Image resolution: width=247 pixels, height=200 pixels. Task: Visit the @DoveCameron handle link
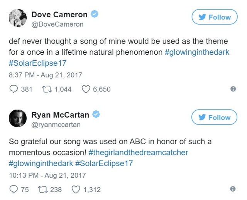point(57,25)
